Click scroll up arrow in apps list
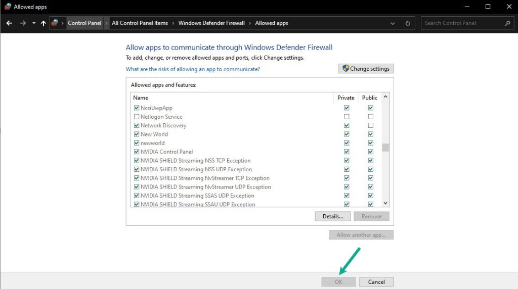Image resolution: width=518 pixels, height=289 pixels. [x=385, y=97]
